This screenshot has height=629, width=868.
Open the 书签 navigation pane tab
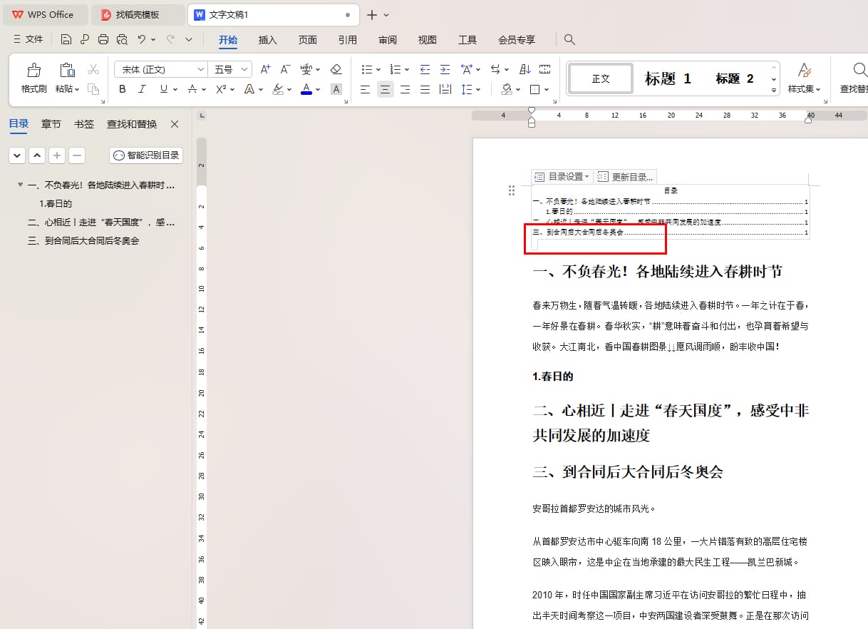pyautogui.click(x=84, y=124)
